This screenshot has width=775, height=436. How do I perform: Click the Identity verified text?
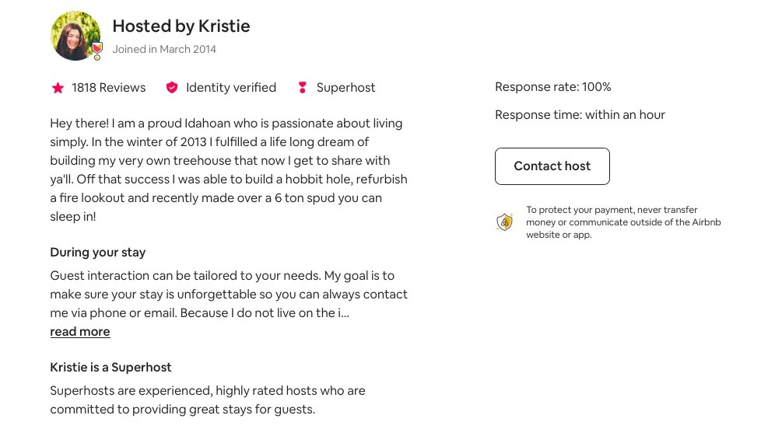click(231, 88)
